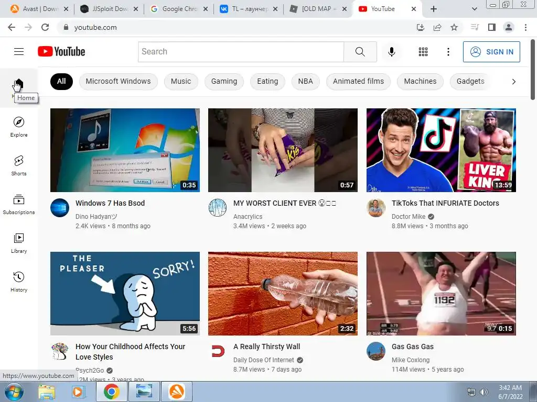The width and height of the screenshot is (537, 402).
Task: Start voice search with microphone icon
Action: point(391,52)
